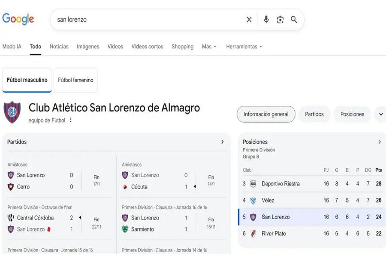Click into the search input field
Viewport: 386px width, 257px height.
[x=146, y=20]
